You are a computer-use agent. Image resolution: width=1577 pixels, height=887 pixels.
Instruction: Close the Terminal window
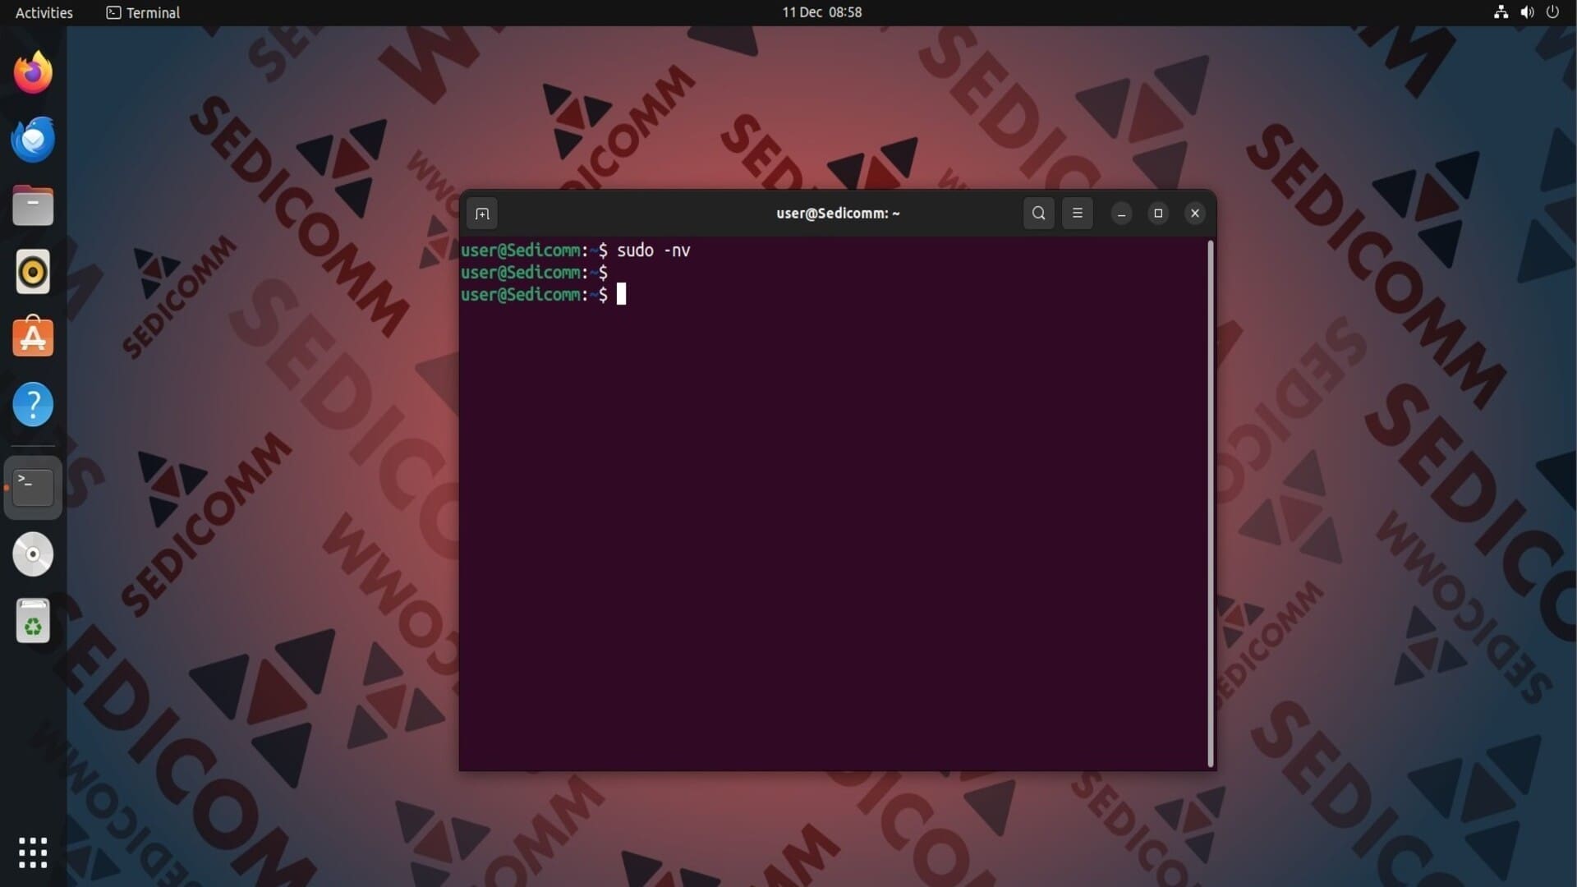(x=1195, y=214)
